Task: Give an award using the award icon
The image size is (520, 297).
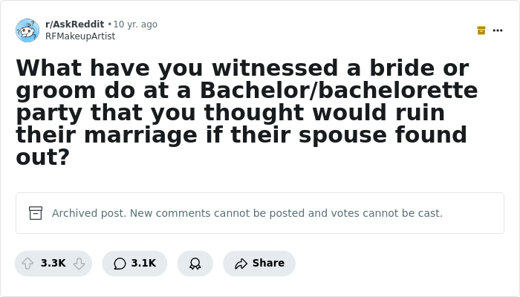Action: coord(195,263)
